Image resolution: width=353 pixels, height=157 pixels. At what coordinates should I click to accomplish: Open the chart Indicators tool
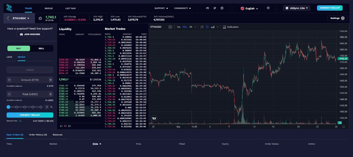(231, 27)
